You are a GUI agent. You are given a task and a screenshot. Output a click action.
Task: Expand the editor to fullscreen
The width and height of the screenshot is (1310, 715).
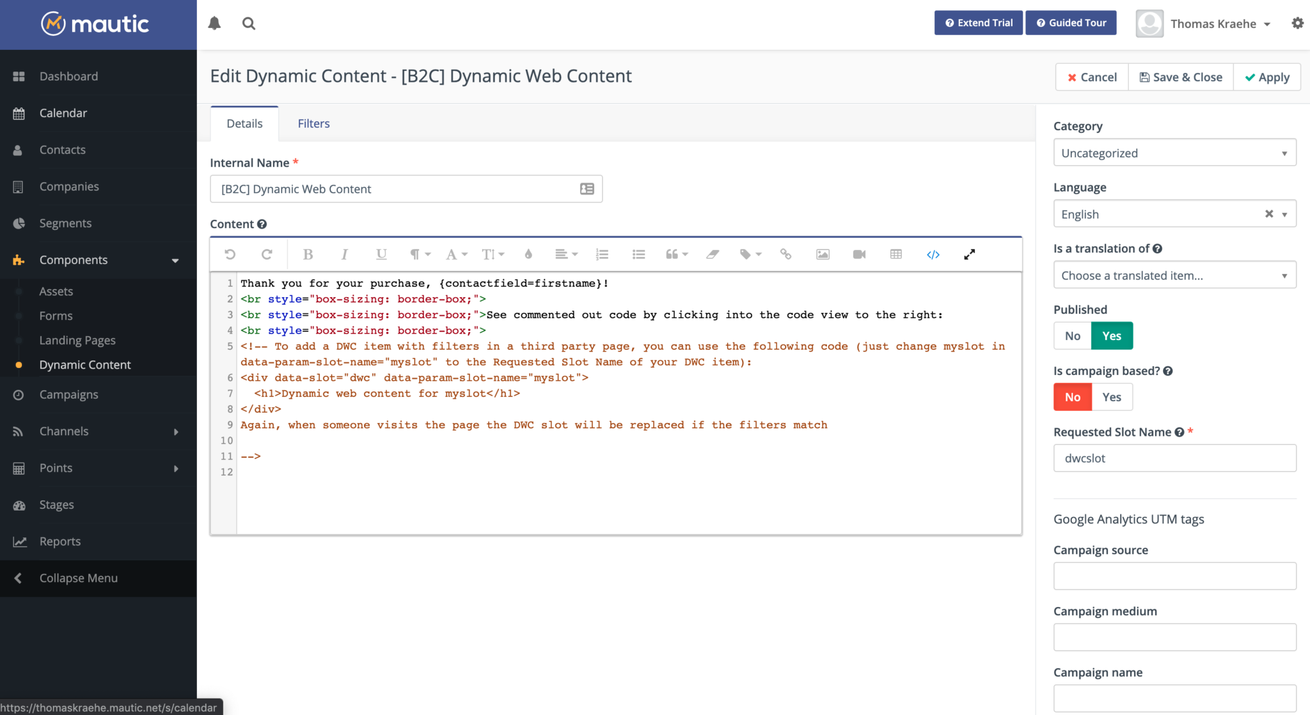point(969,254)
